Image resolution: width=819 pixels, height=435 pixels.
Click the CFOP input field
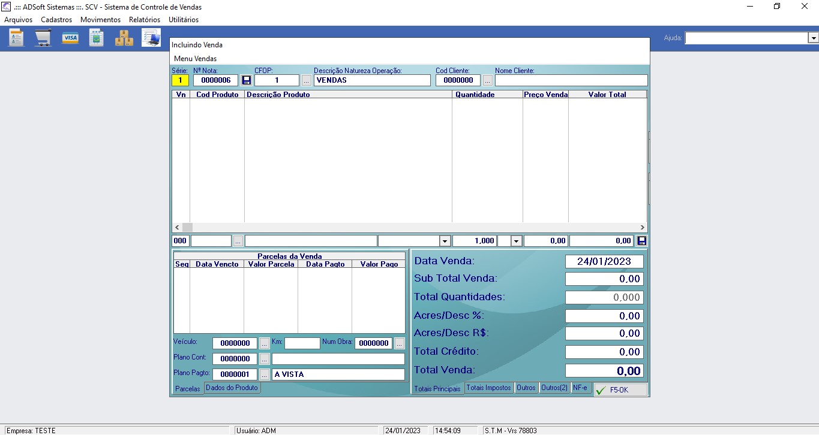[x=277, y=80]
